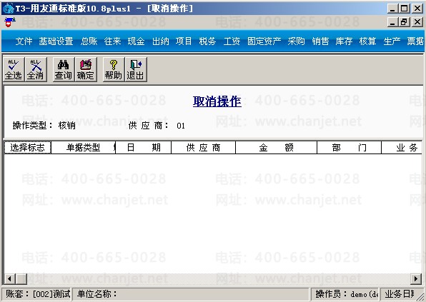Viewport: 426px width, 302px height.
Task: Click the 金额 column header
Action: point(276,148)
